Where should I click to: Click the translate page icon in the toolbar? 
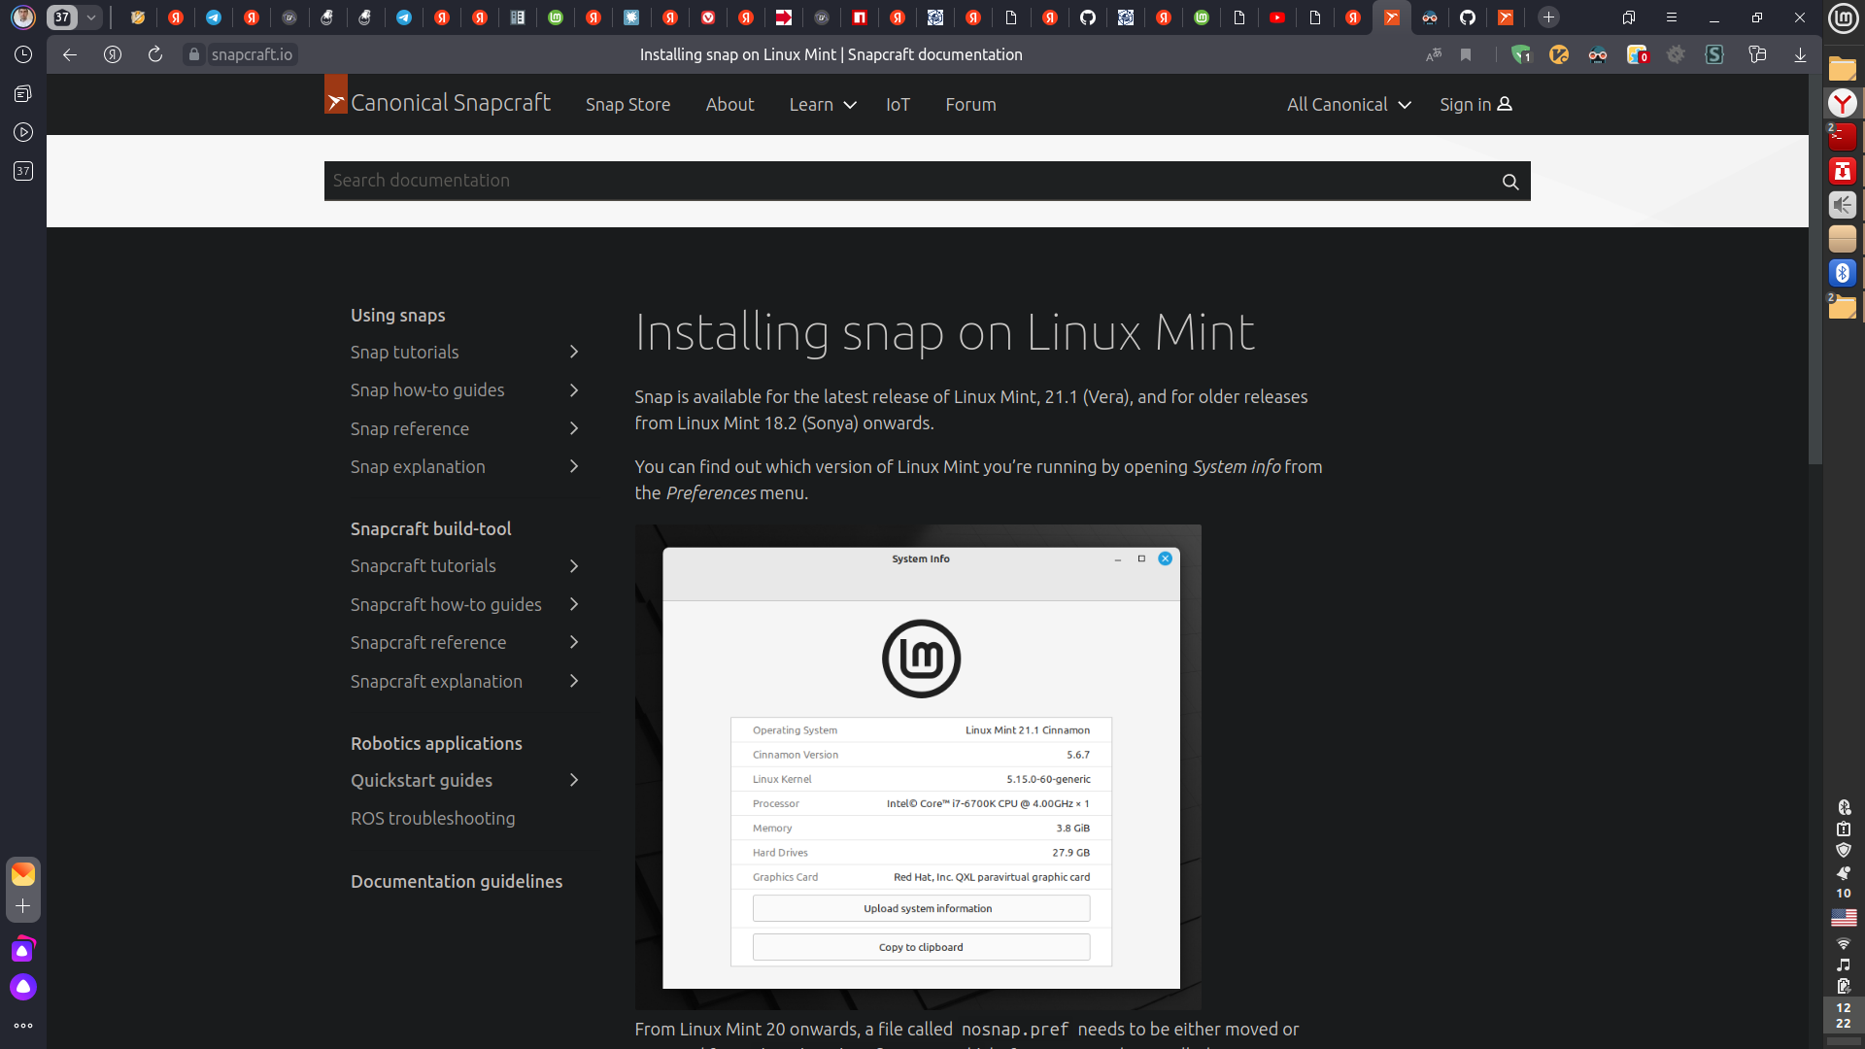click(x=1434, y=55)
